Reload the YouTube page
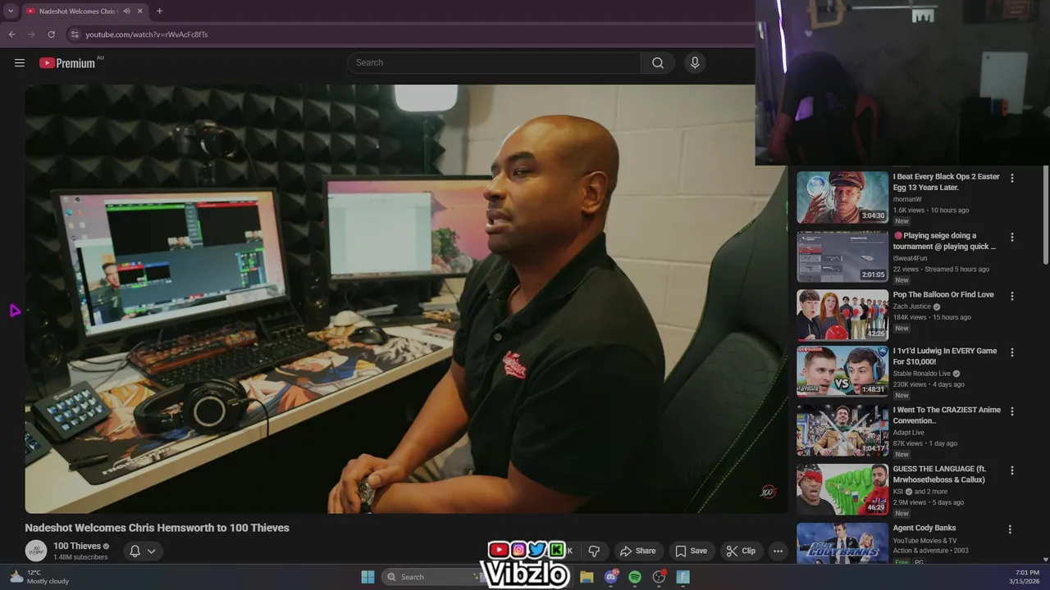1050x590 pixels. [52, 34]
